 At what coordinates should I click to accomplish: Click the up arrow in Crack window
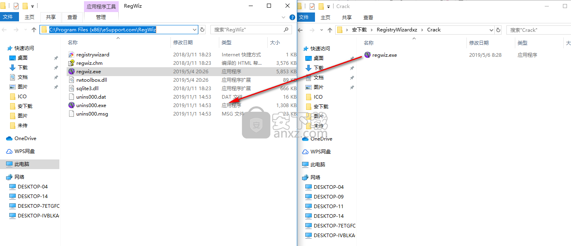[330, 30]
